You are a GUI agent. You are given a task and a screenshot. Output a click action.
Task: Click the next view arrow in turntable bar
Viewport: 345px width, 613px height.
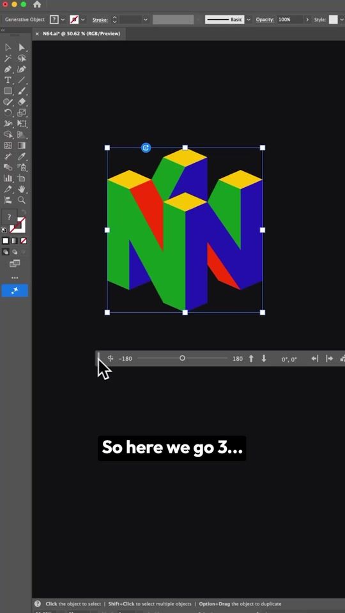point(330,358)
